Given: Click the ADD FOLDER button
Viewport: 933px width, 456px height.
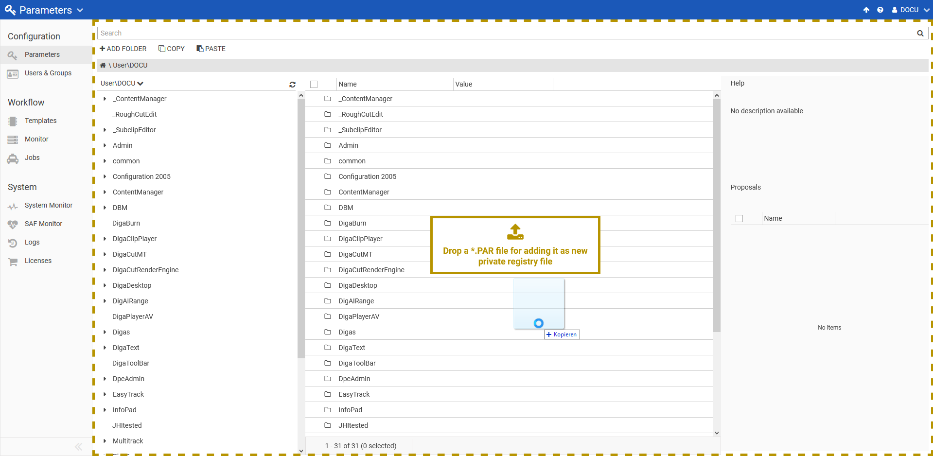Looking at the screenshot, I should [x=123, y=49].
